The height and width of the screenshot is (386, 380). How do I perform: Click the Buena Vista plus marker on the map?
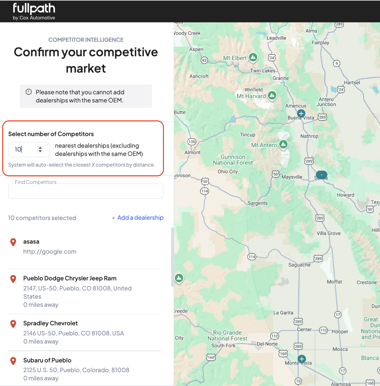coord(301,113)
